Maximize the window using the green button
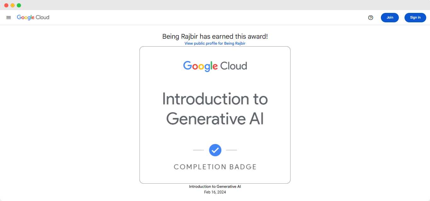The image size is (430, 201). [19, 5]
